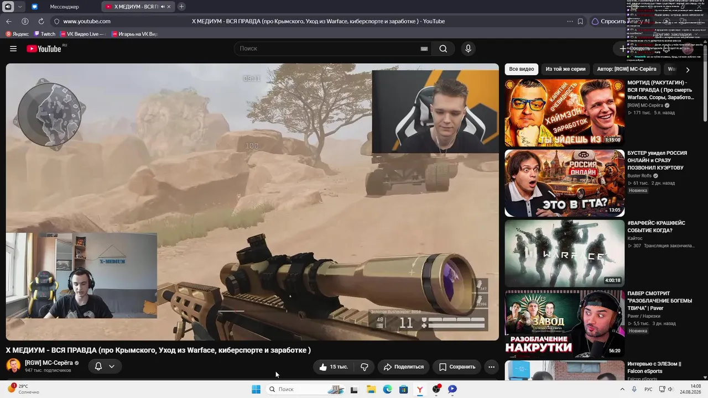Open more actions for the video
The image size is (708, 398).
point(491,366)
